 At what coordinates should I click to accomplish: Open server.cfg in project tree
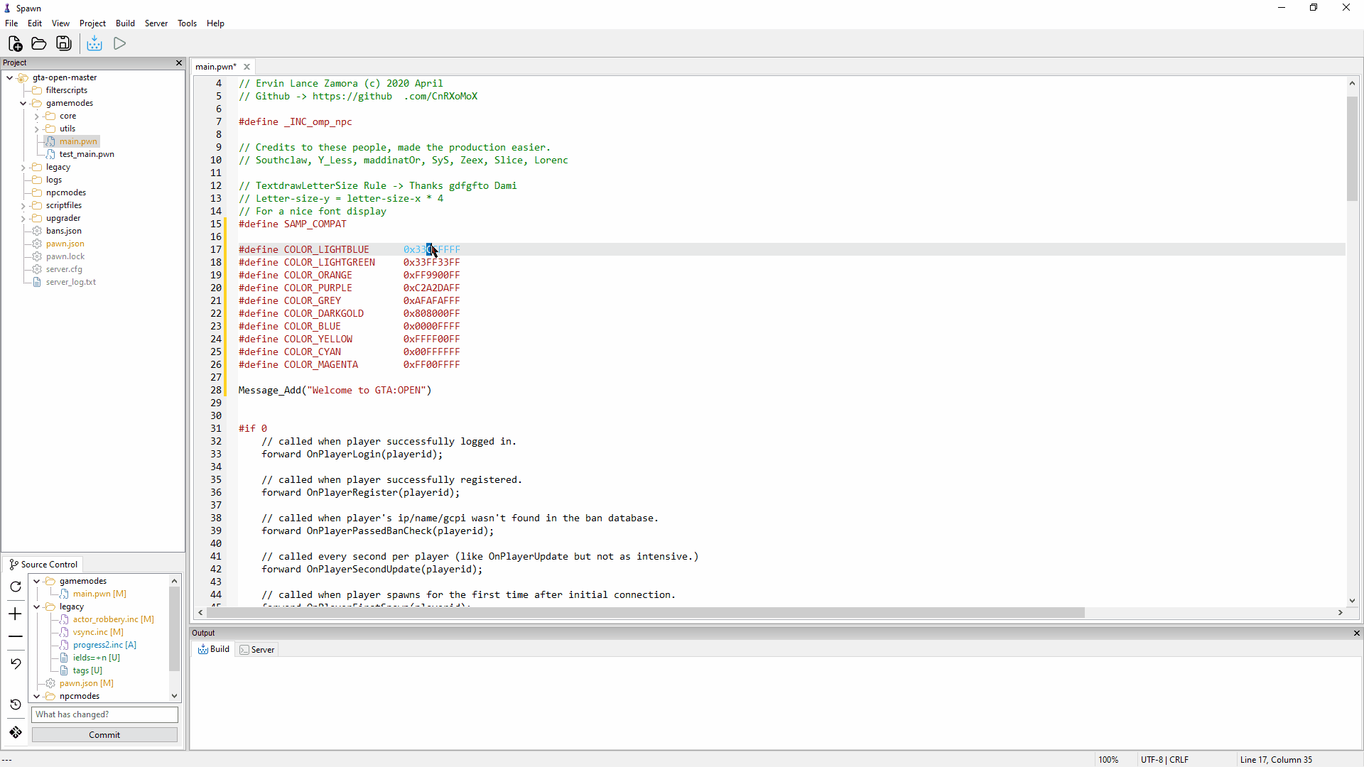(64, 269)
